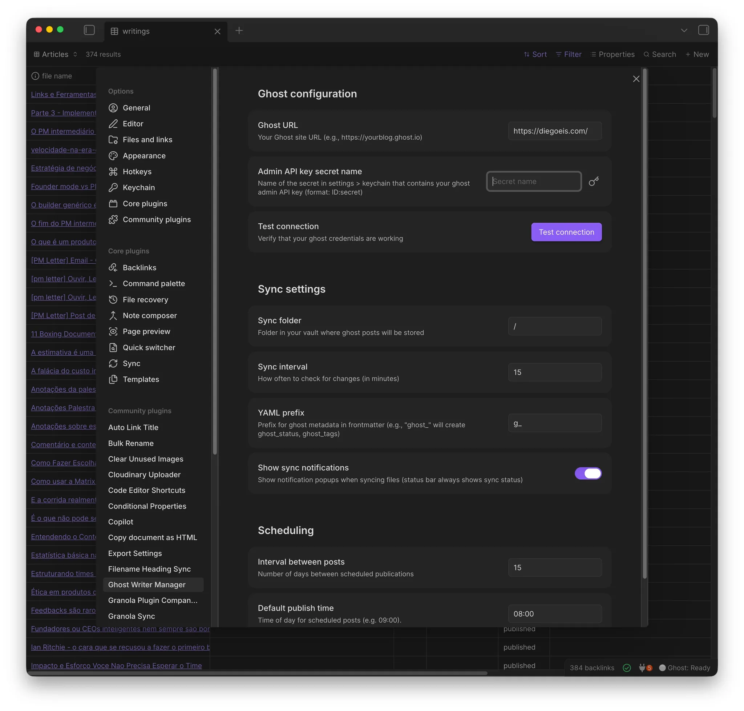Screen dimensions: 744x711
Task: Select Command palette plugin options
Action: [153, 283]
